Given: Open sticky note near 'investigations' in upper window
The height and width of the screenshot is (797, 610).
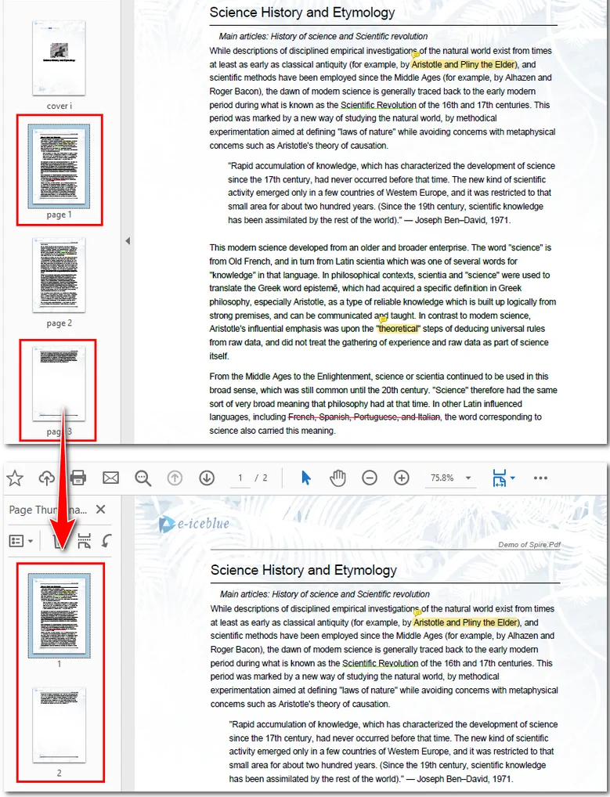Looking at the screenshot, I should [x=415, y=53].
